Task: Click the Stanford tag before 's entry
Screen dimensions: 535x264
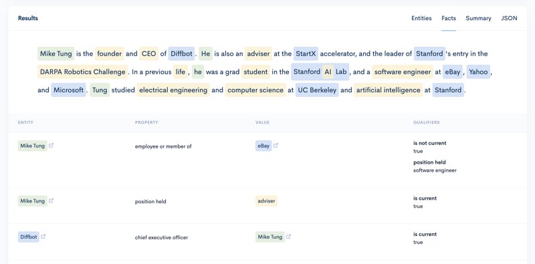Action: (429, 53)
